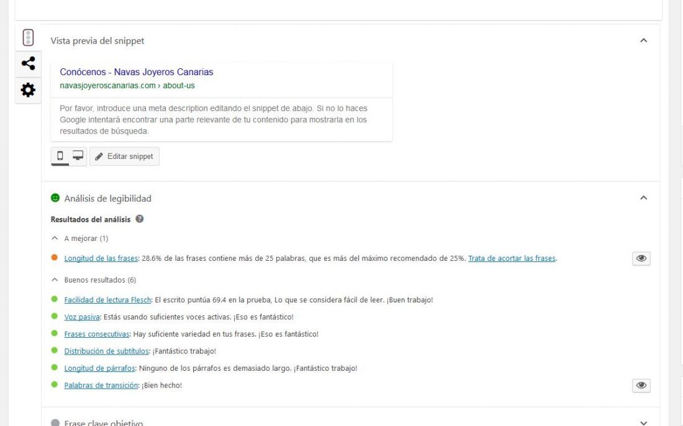Open the Frases consecutivas link
The image size is (683, 426).
(x=97, y=334)
